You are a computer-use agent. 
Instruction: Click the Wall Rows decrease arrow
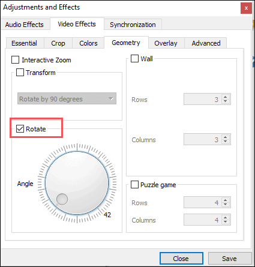226,101
